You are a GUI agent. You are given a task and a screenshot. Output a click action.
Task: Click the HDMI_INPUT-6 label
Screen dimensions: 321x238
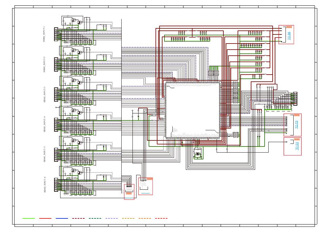click(45, 185)
